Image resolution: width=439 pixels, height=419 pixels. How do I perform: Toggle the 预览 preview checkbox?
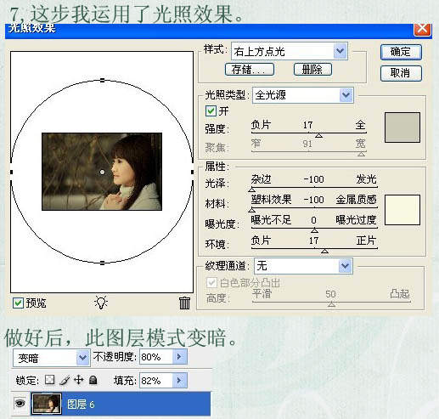coord(18,303)
